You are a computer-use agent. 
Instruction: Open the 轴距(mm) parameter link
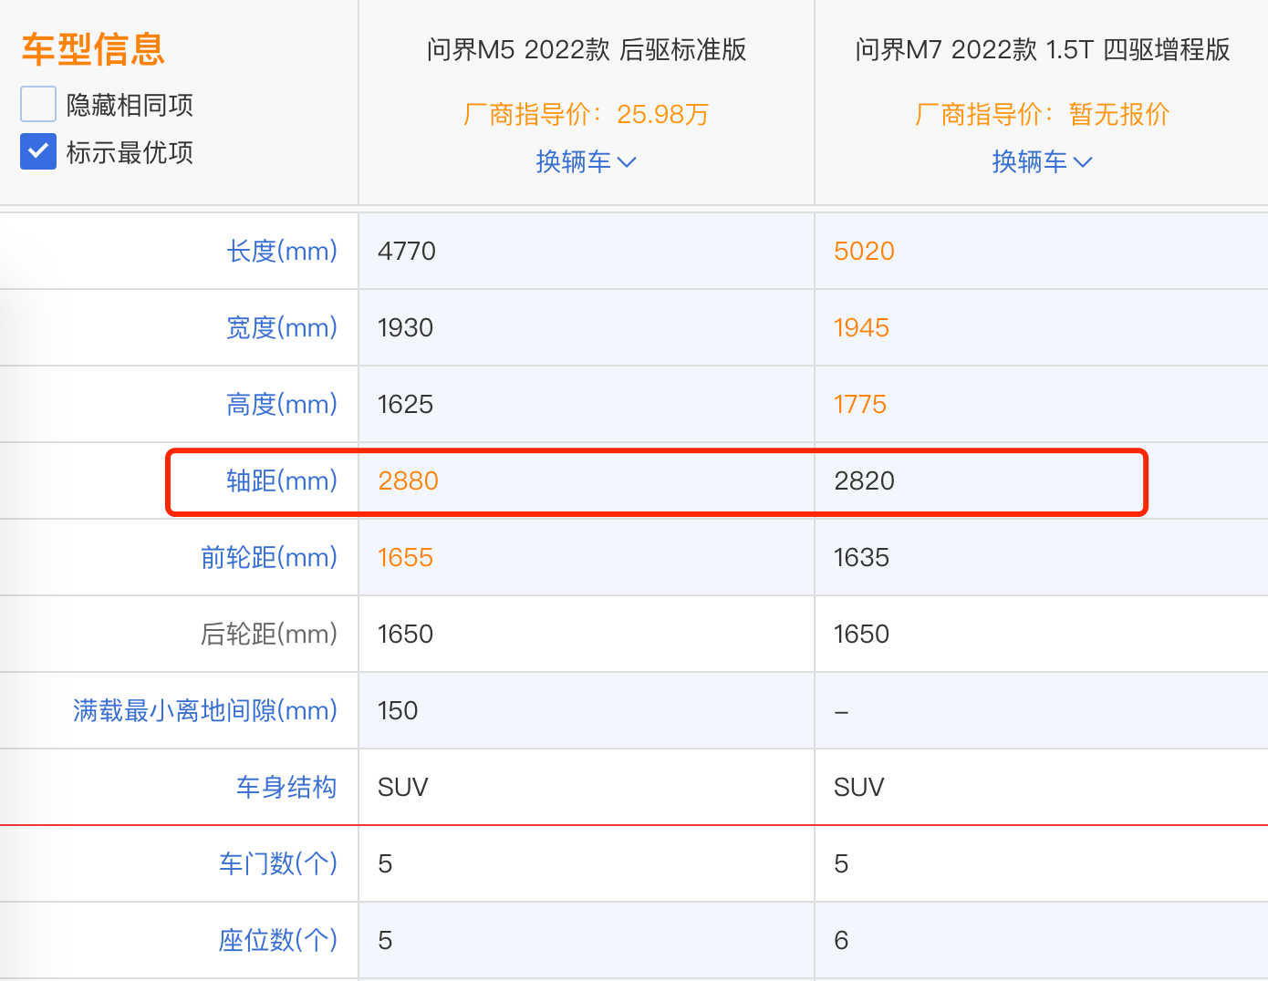pos(282,480)
